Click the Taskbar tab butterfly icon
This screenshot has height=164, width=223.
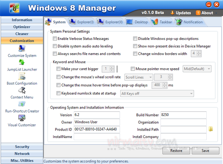tap(155, 22)
